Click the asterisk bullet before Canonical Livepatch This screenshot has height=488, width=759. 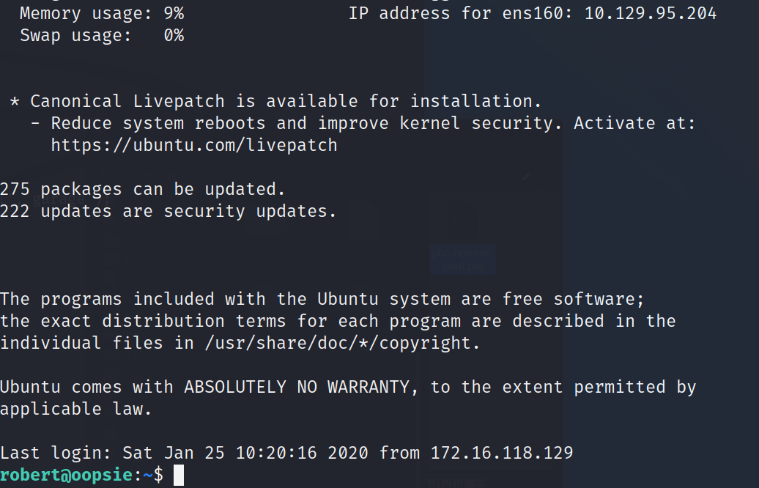click(15, 101)
